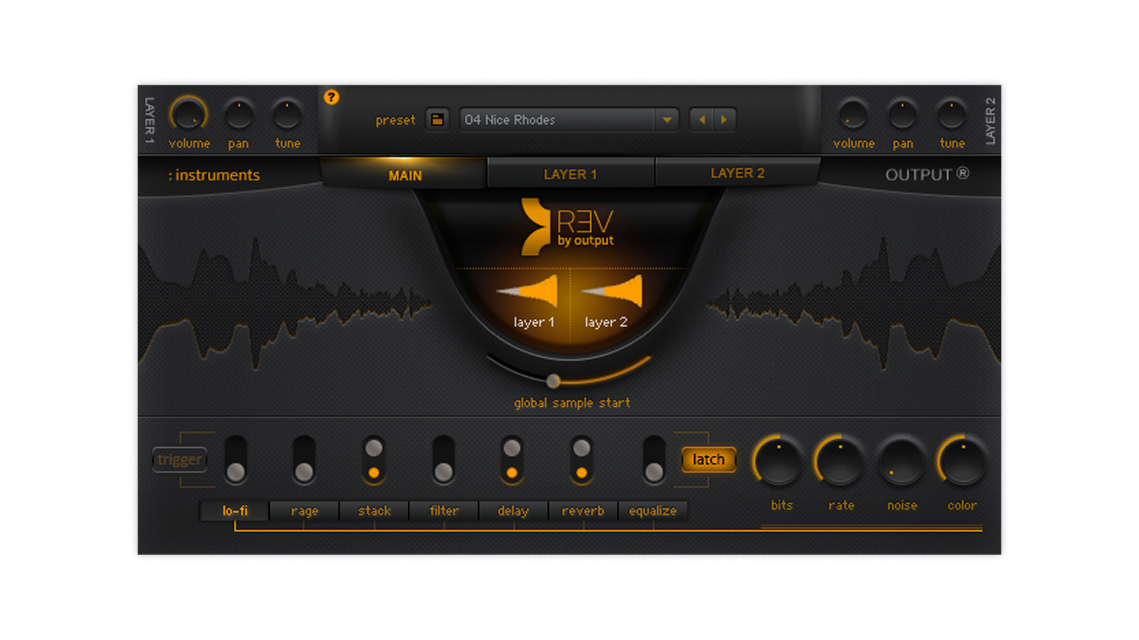Expand the preset dropdown arrow
This screenshot has height=640, width=1139.
[x=667, y=120]
